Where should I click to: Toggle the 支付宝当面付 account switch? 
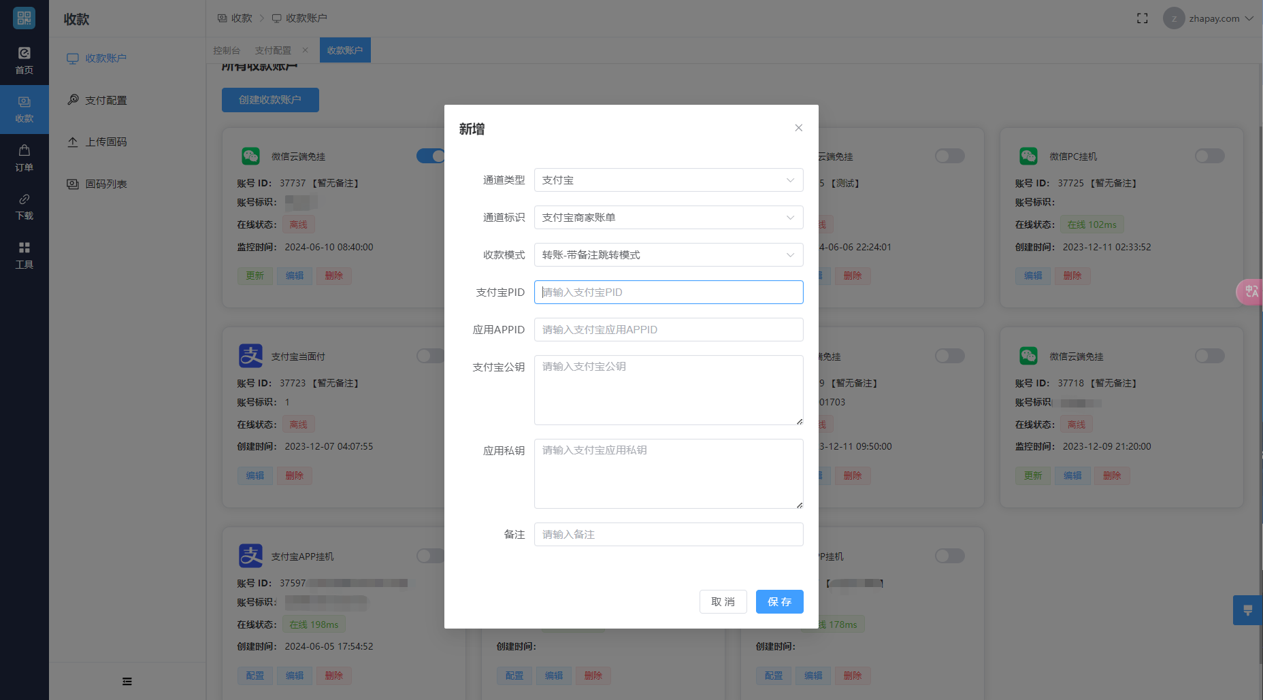click(430, 356)
